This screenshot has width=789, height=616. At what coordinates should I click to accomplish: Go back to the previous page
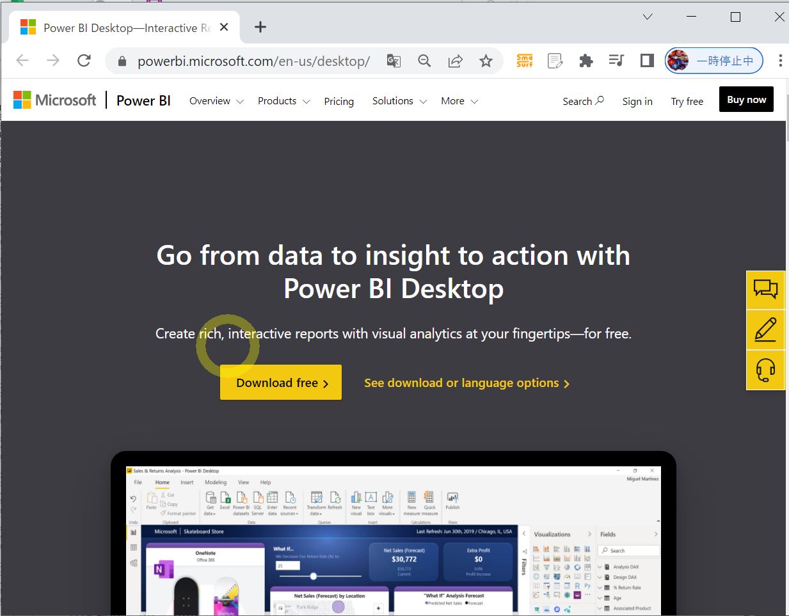[x=22, y=61]
